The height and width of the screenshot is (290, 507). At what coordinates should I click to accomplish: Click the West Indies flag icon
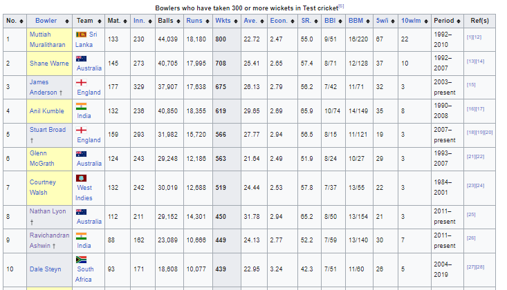click(x=81, y=178)
